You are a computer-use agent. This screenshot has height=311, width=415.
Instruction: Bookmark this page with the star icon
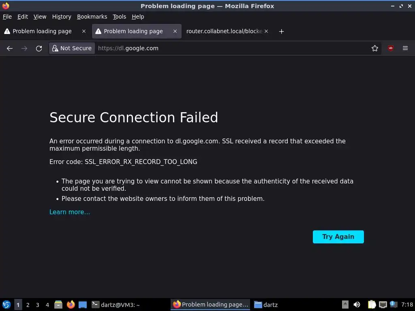pos(375,48)
